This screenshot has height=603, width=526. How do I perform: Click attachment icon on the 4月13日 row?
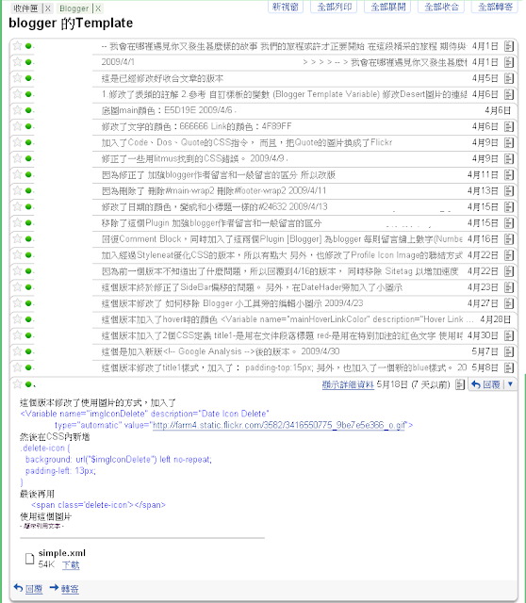click(x=509, y=190)
